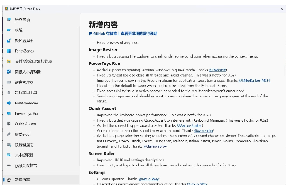Select PowerToys Run in the sidebar
The image size is (293, 191).
27,114
